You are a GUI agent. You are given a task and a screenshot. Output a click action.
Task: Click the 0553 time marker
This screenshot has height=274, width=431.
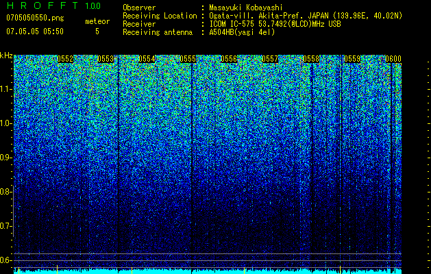pyautogui.click(x=106, y=59)
